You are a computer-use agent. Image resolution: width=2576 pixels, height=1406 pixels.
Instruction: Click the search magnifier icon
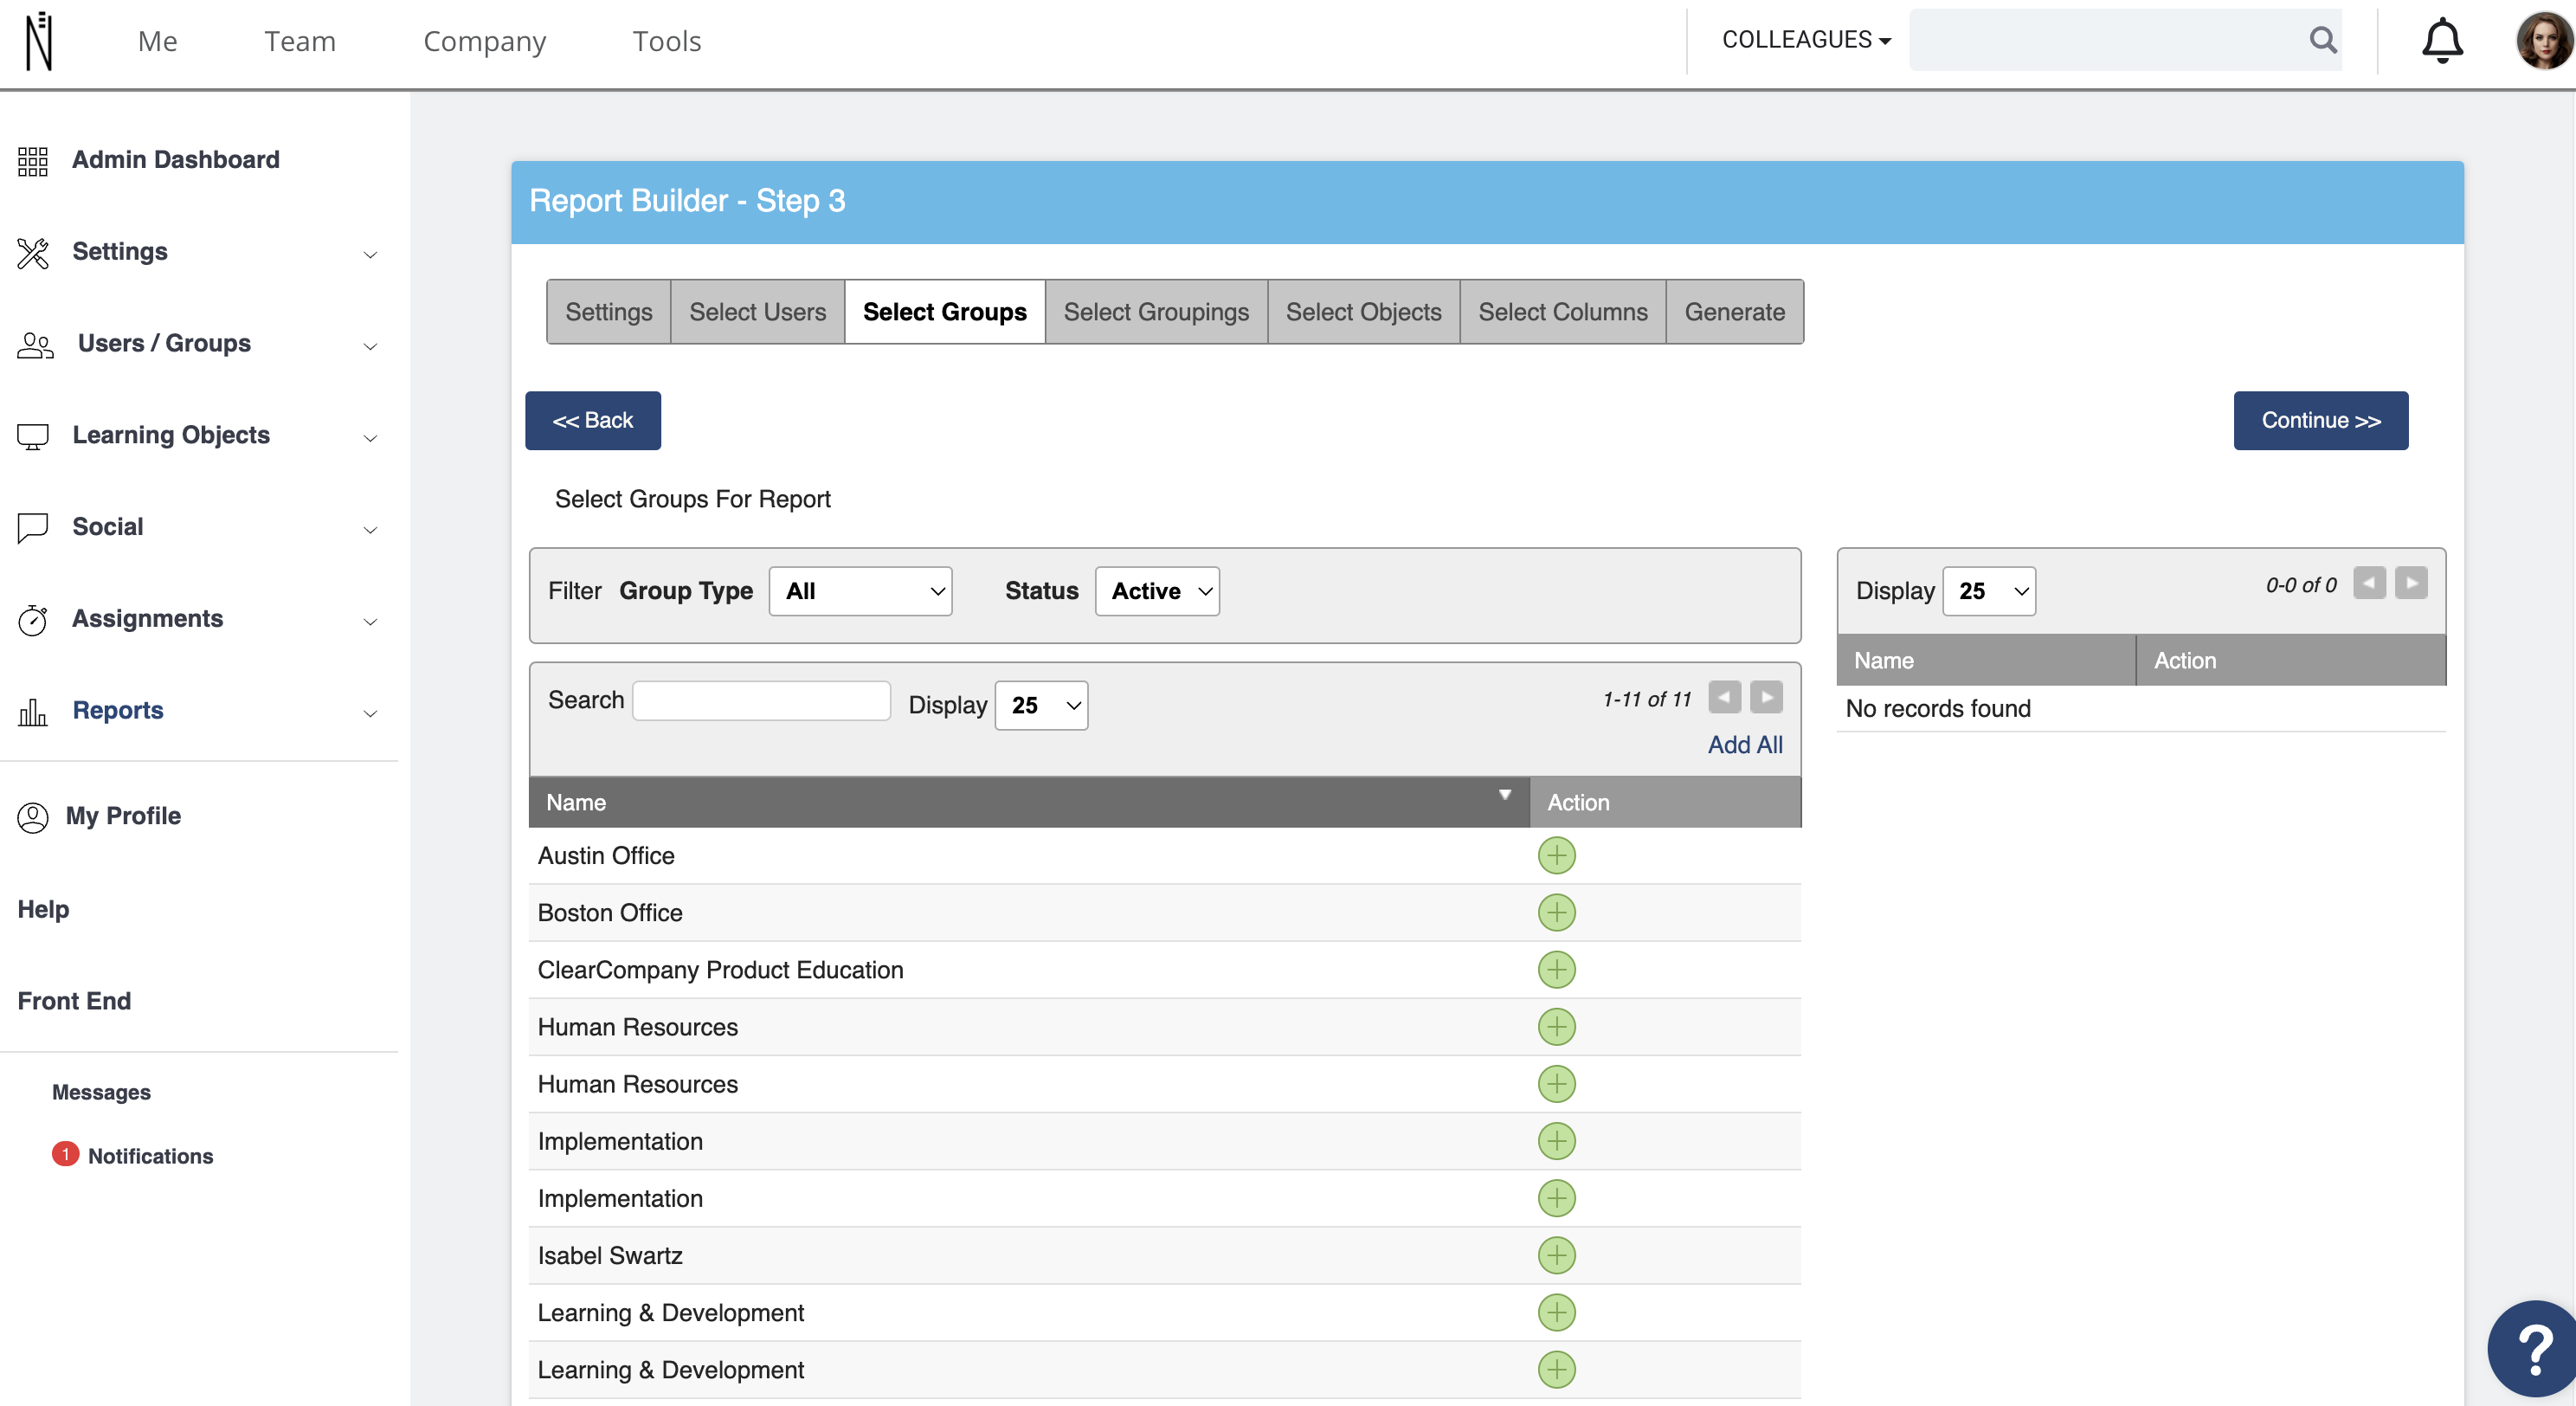(x=2322, y=40)
